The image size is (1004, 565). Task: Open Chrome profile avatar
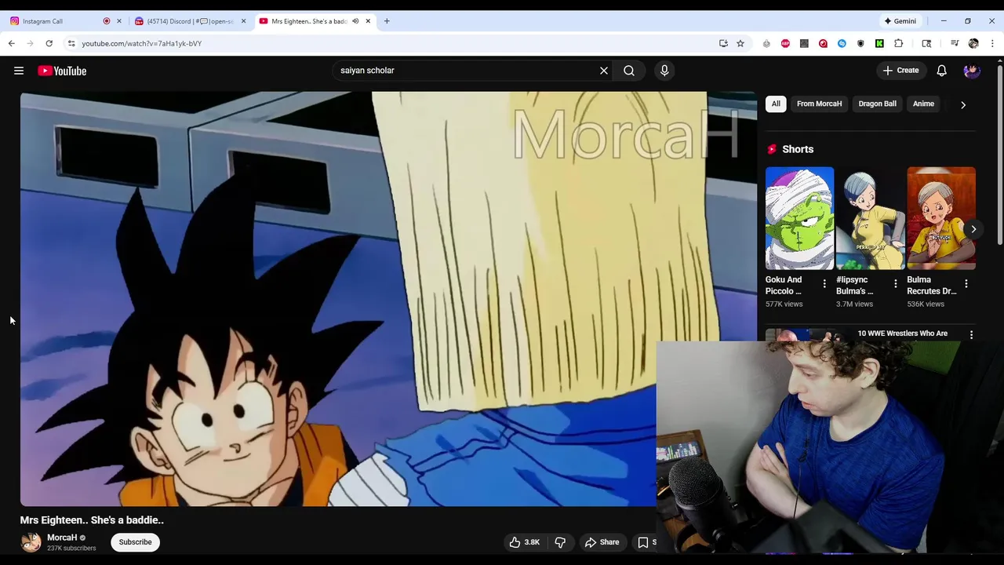(973, 43)
